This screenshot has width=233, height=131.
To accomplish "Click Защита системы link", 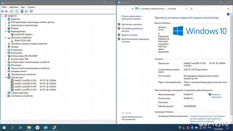I will tap(129, 35).
